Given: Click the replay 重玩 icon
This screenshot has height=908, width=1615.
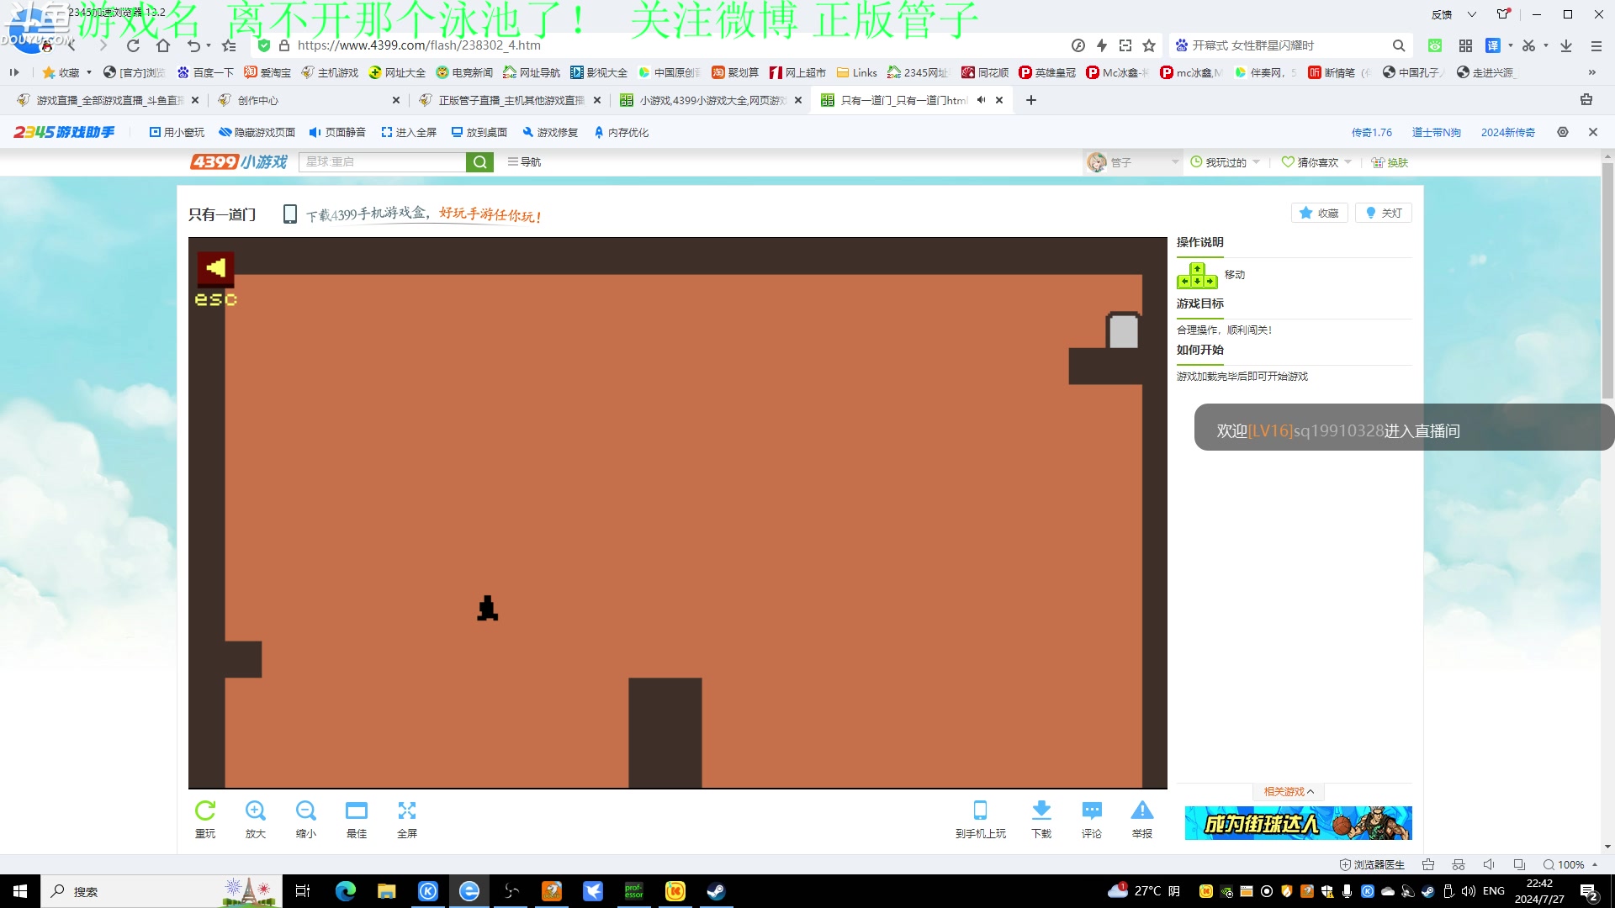Looking at the screenshot, I should tap(205, 819).
